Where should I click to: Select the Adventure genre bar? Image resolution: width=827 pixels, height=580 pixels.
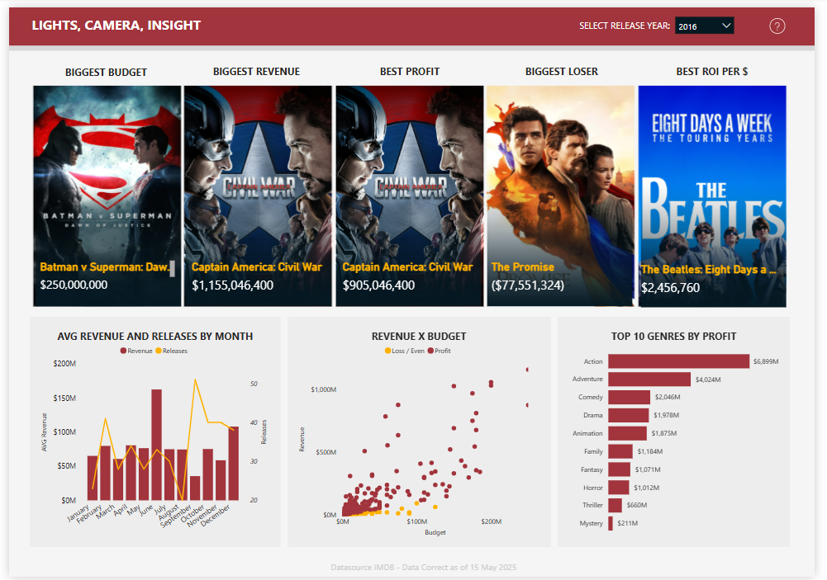[x=649, y=380]
